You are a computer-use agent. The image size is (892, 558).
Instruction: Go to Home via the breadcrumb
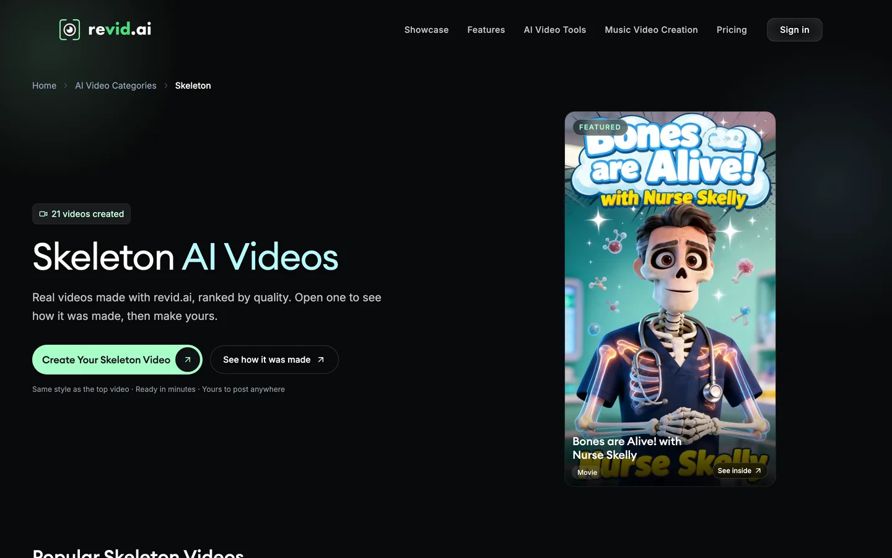click(x=44, y=86)
